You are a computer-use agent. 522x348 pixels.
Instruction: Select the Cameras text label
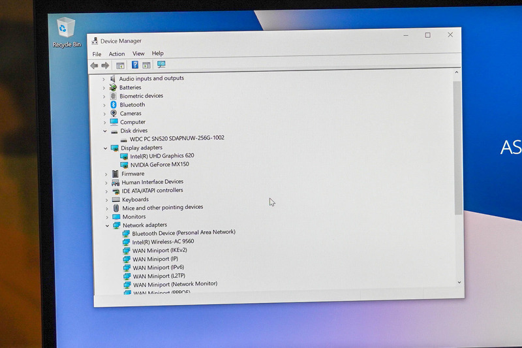tap(130, 114)
